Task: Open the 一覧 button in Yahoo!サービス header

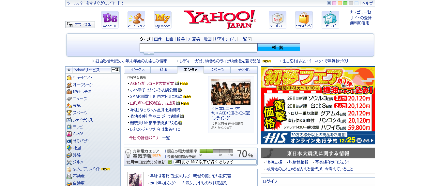Action: pyautogui.click(x=115, y=70)
